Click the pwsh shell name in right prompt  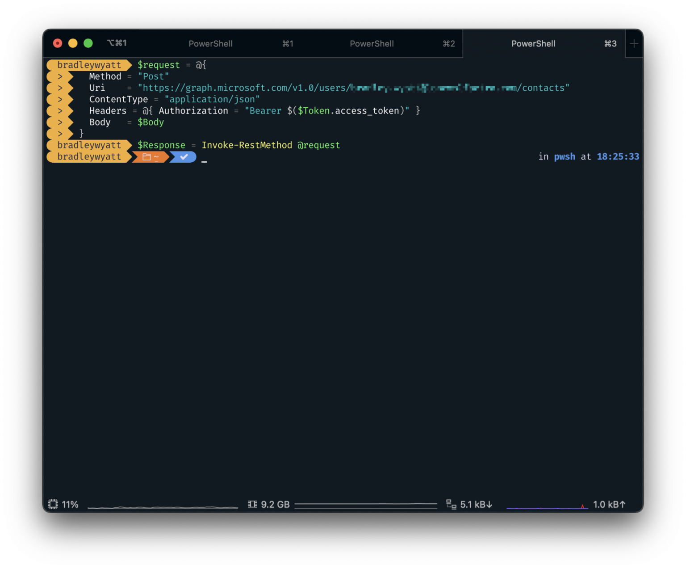[565, 157]
